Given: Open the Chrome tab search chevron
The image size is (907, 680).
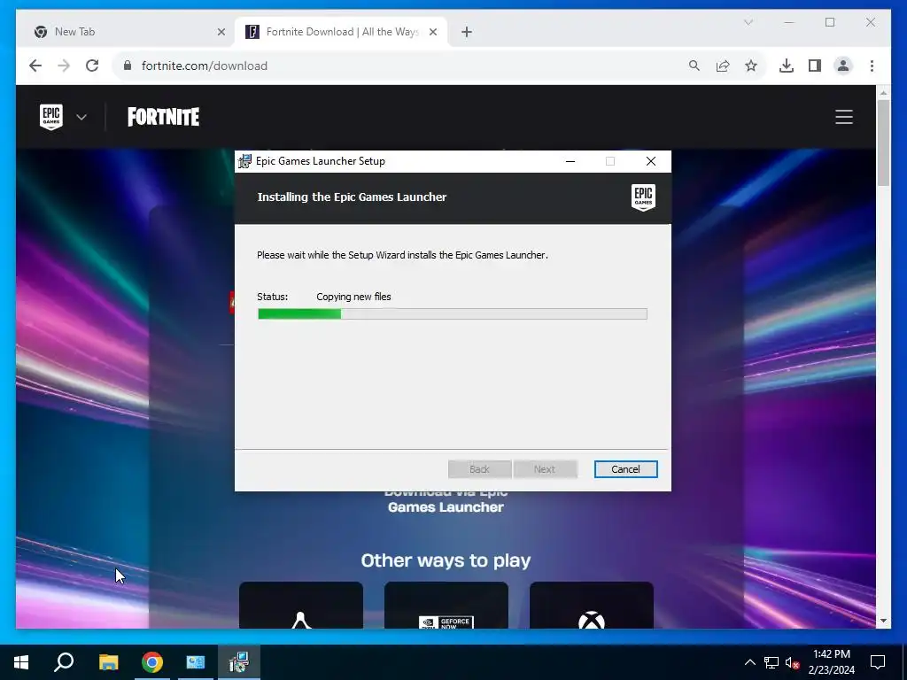Looking at the screenshot, I should pyautogui.click(x=748, y=22).
